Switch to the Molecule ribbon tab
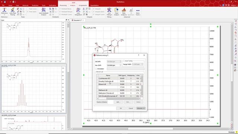The height and width of the screenshot is (134, 238). point(25,5)
